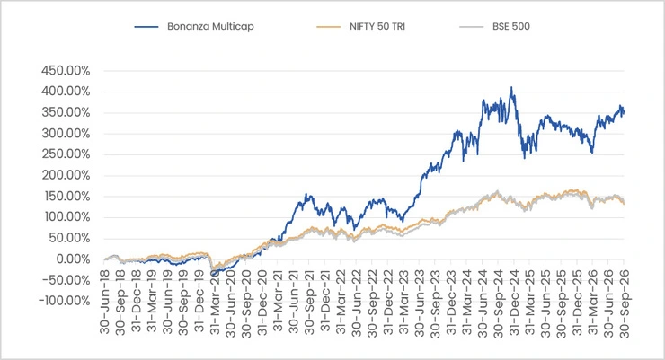Click the 31-Mar-25 date label

click(x=529, y=302)
